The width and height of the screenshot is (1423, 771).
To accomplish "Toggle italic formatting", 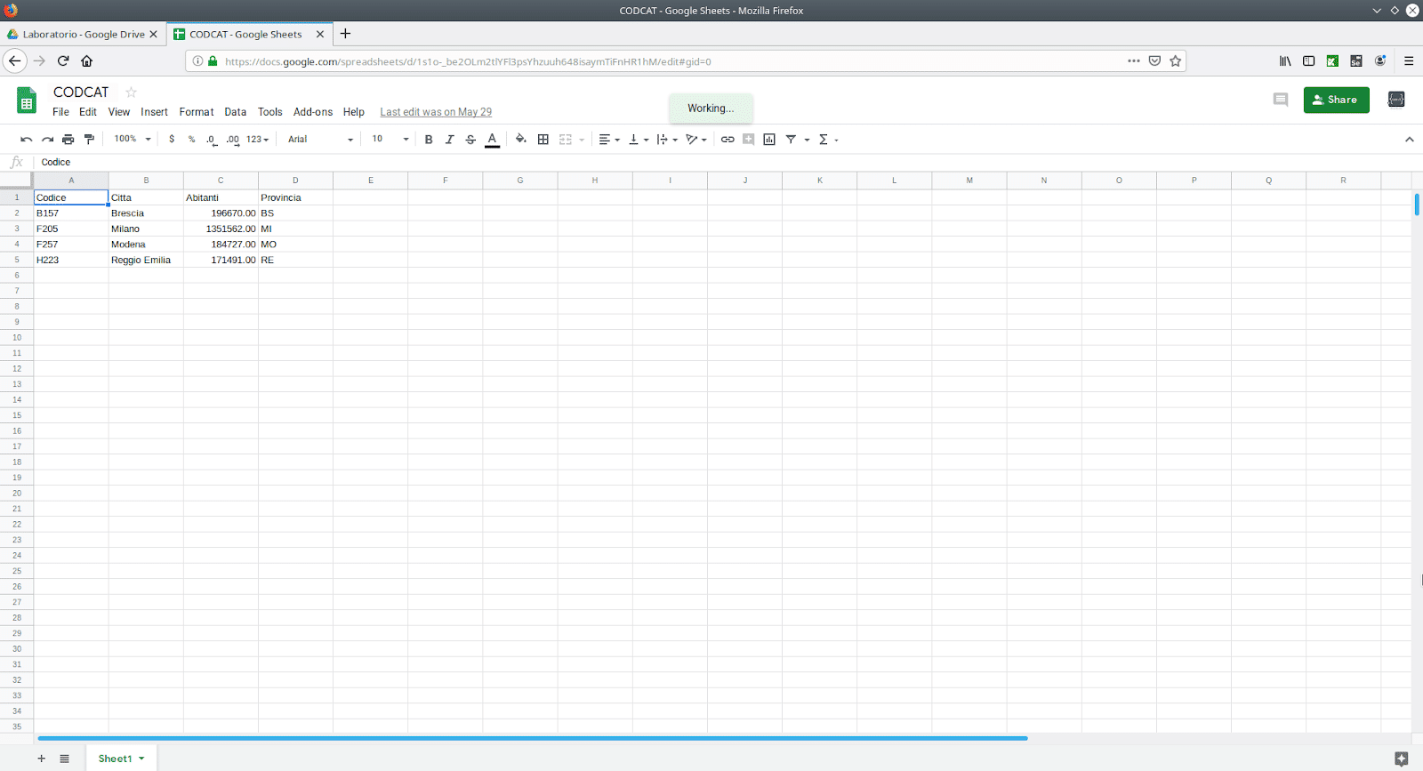I will (450, 140).
